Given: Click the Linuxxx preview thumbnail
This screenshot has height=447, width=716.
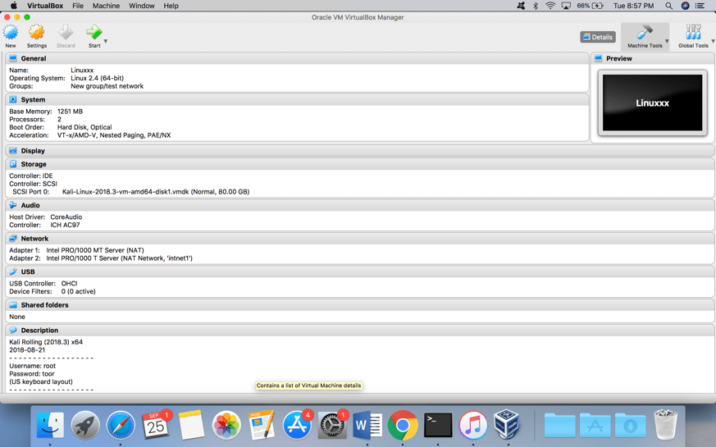Looking at the screenshot, I should click(x=652, y=103).
